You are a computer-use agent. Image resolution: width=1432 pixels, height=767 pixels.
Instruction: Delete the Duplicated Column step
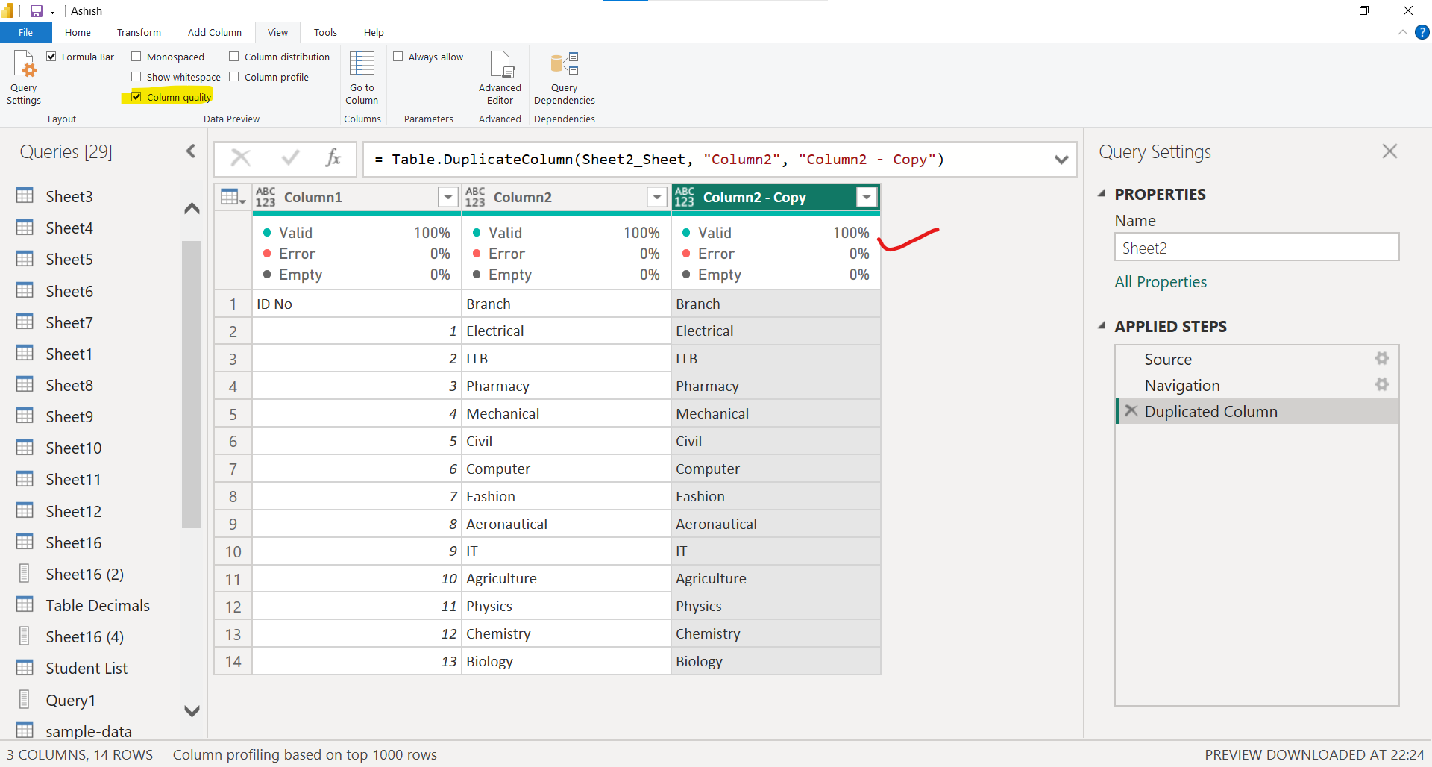coord(1131,411)
